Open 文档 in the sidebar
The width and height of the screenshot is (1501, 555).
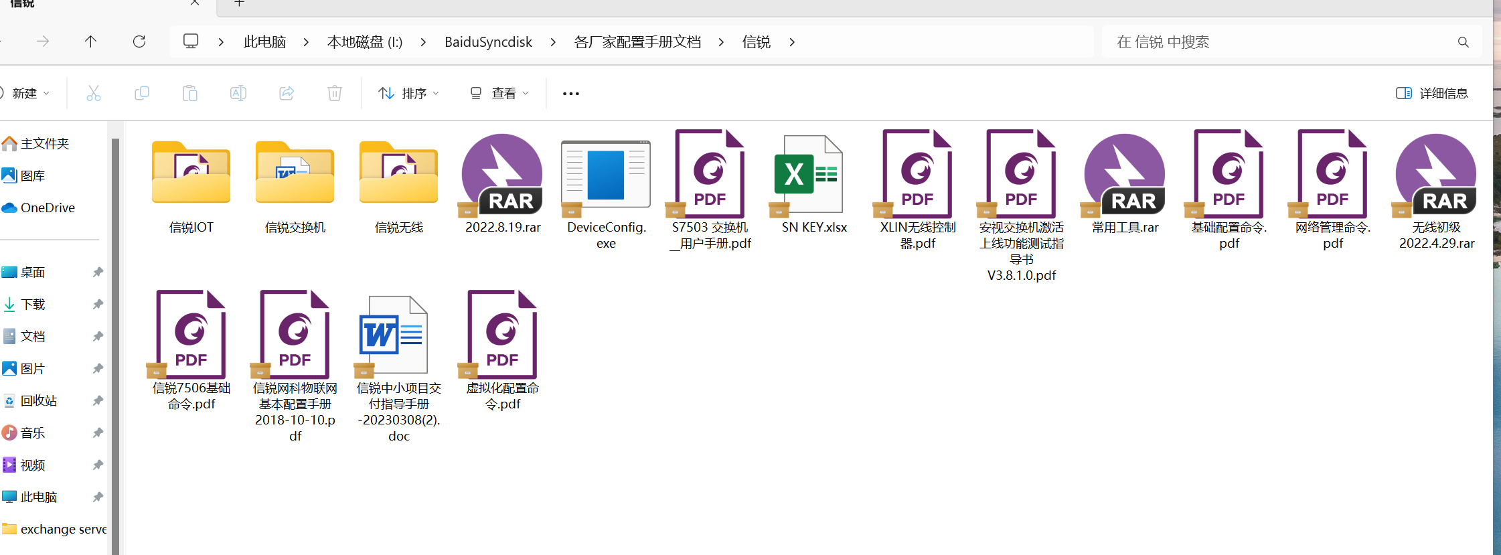(x=24, y=336)
